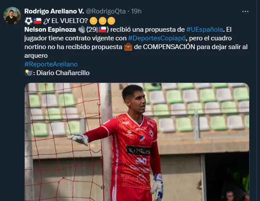Open the three-dot more options menu

click(x=245, y=11)
